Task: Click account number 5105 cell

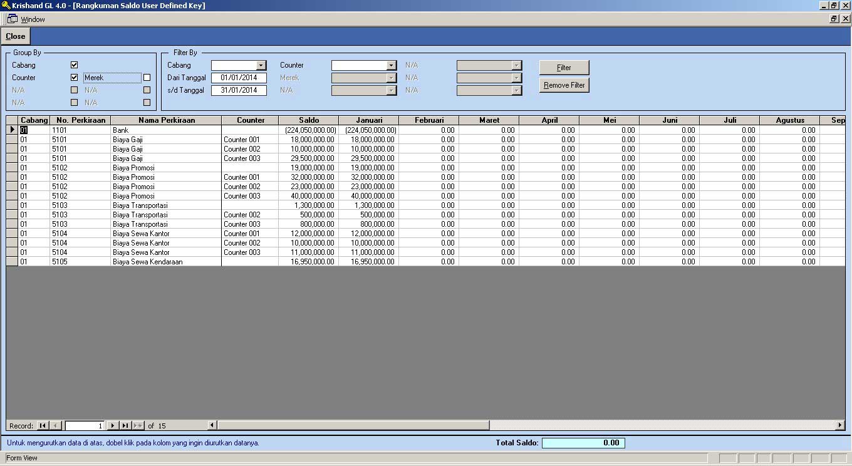Action: pyautogui.click(x=80, y=261)
